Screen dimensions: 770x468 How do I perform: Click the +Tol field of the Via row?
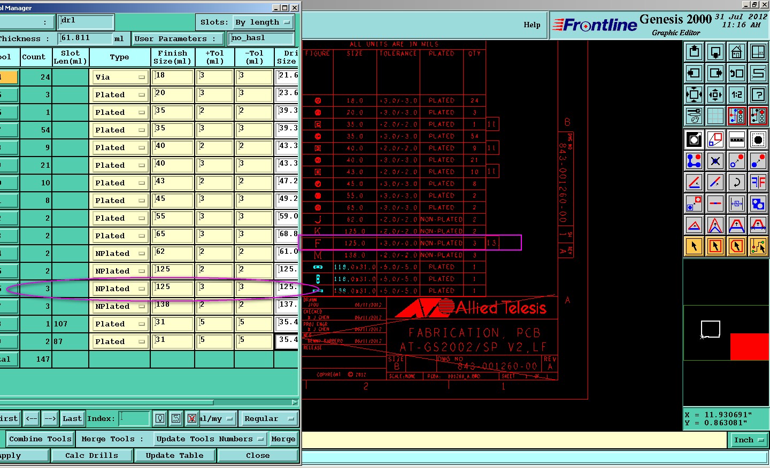215,77
